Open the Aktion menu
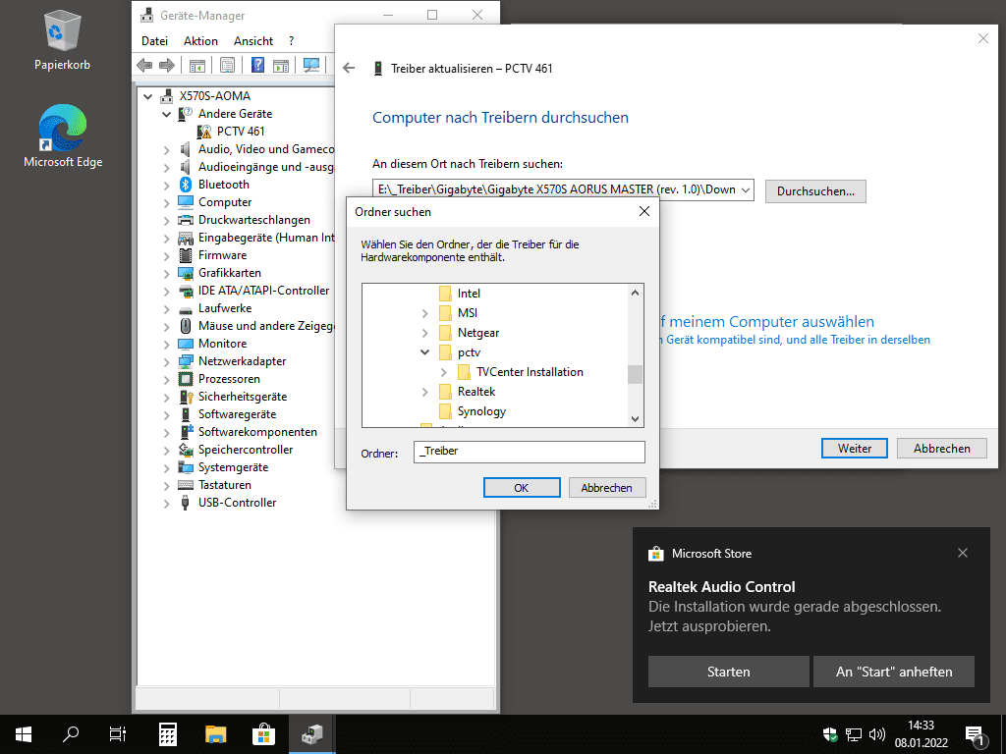This screenshot has height=754, width=1006. 200,41
